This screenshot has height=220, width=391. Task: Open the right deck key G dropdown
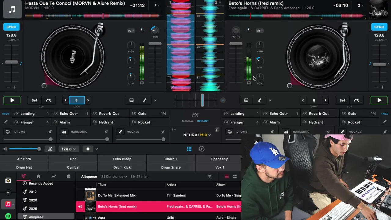tap(360, 5)
